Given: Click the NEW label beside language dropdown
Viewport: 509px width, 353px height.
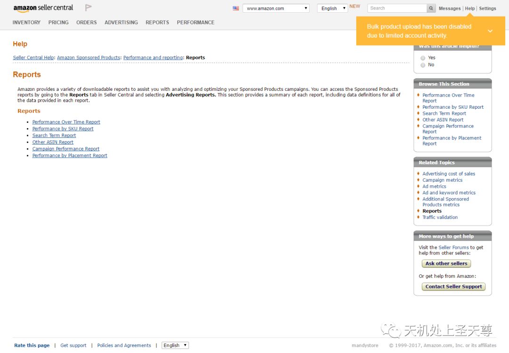Looking at the screenshot, I should [355, 6].
